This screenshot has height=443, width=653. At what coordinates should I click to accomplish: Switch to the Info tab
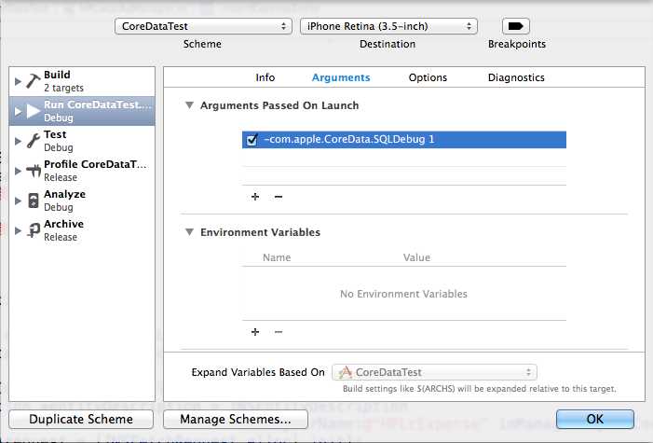click(x=265, y=77)
